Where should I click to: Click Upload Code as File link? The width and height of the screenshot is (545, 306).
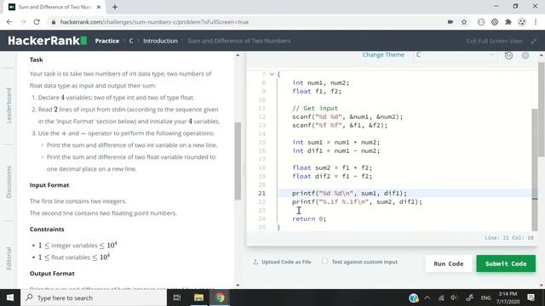tap(286, 262)
